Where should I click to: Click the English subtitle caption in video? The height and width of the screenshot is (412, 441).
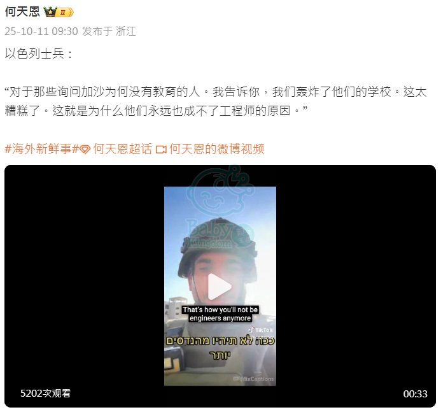click(220, 314)
